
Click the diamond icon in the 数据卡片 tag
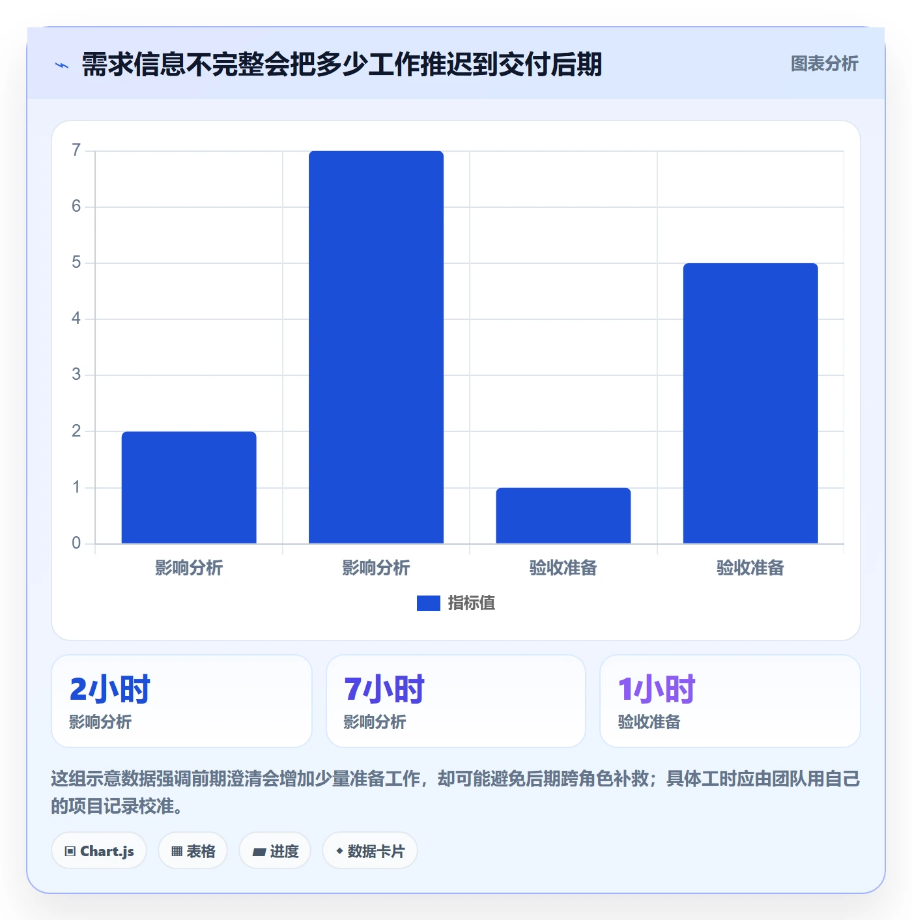coord(339,851)
